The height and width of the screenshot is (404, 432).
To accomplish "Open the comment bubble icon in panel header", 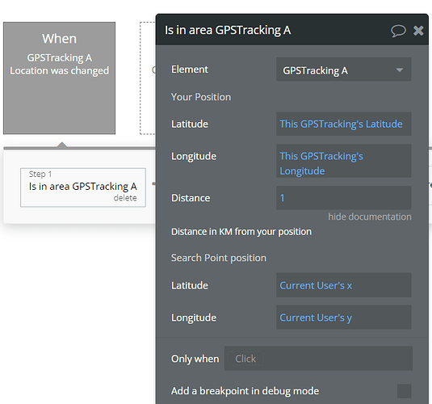I will click(x=398, y=31).
